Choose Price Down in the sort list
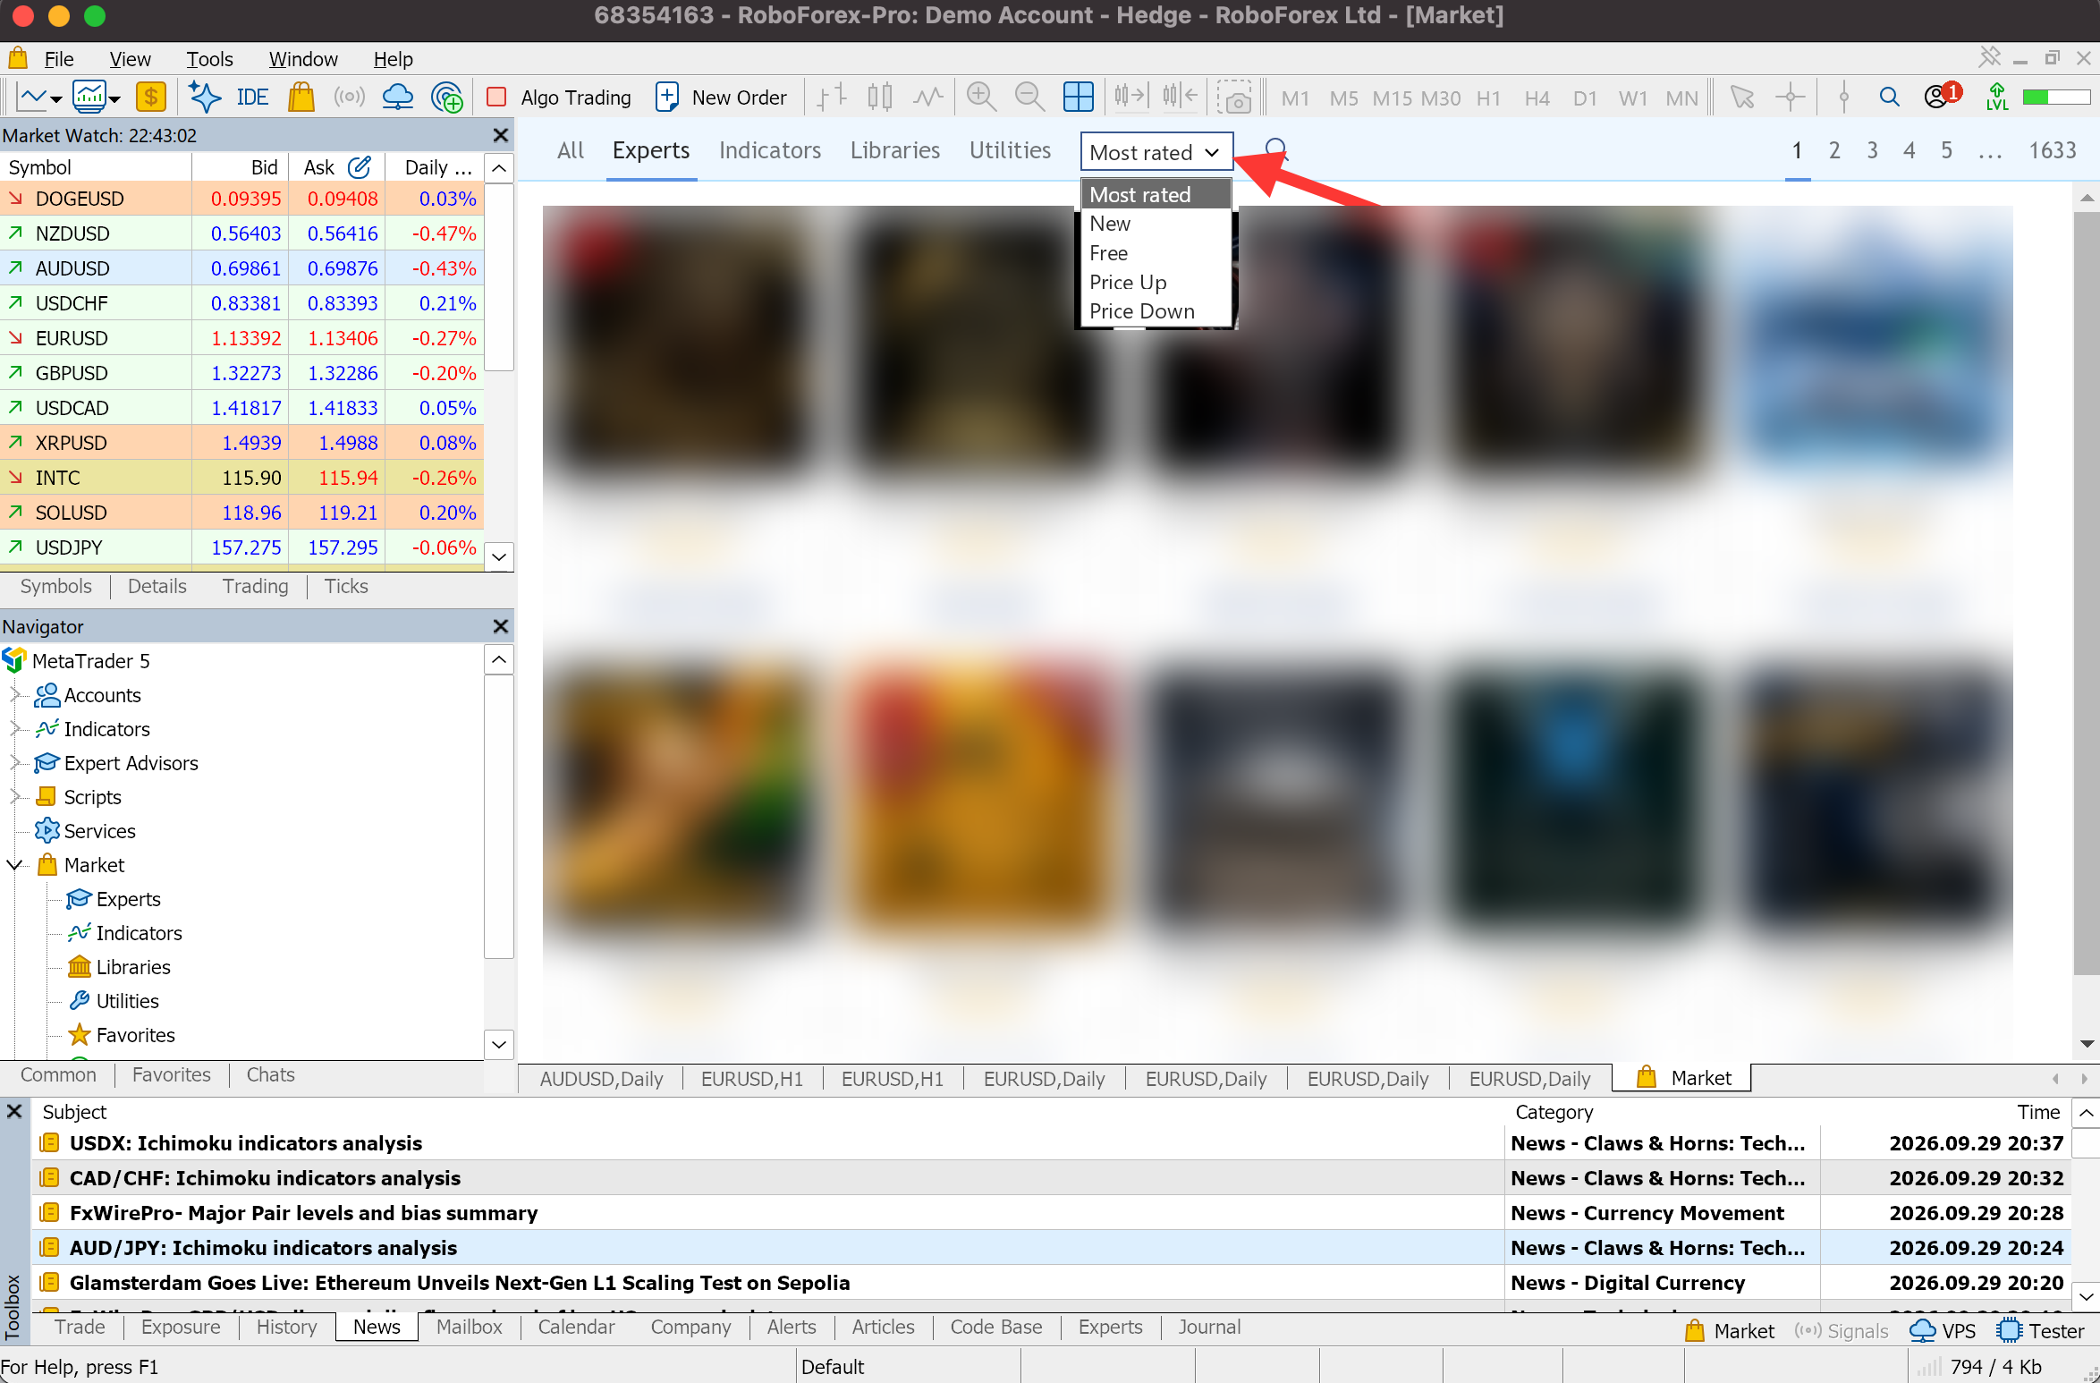 (1156, 311)
